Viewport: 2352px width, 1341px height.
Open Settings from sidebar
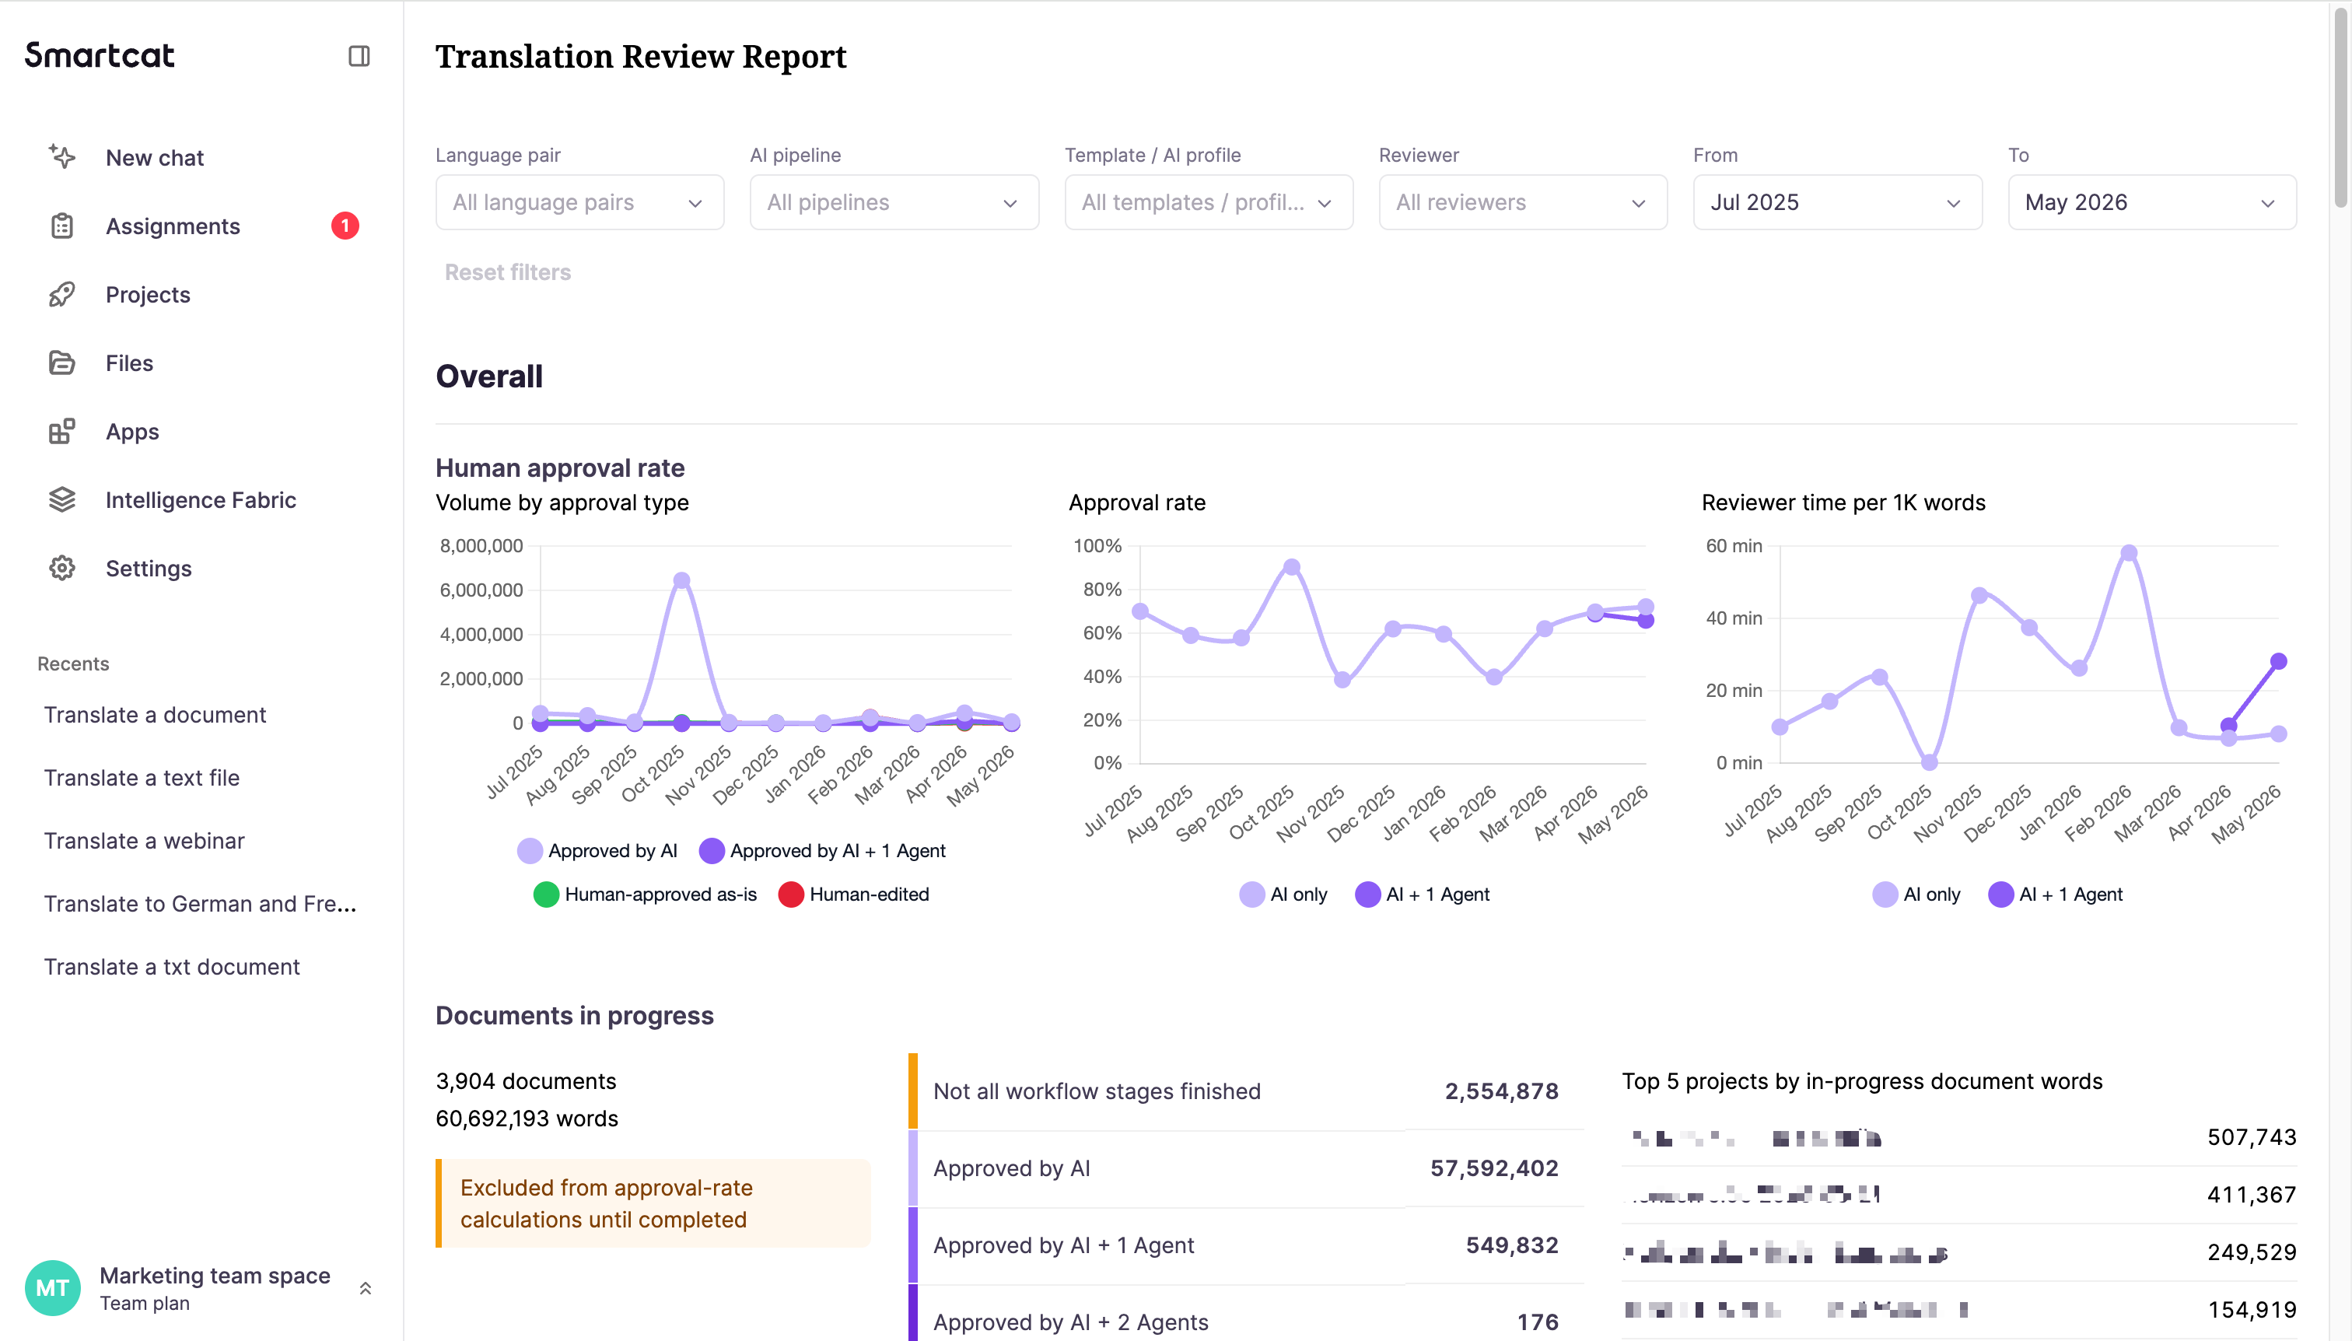click(149, 569)
